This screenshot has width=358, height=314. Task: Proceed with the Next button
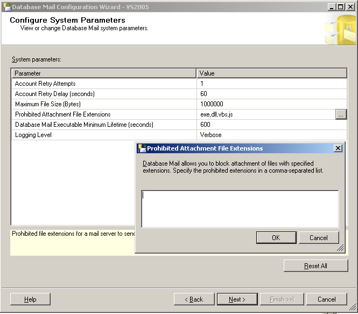(237, 299)
